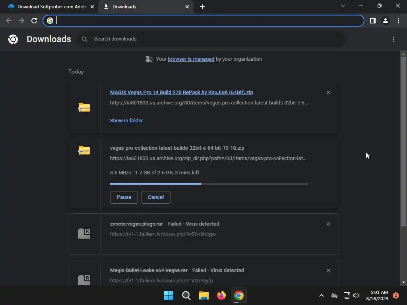Click the scrollbar down arrow
407x305 pixels.
point(403,282)
